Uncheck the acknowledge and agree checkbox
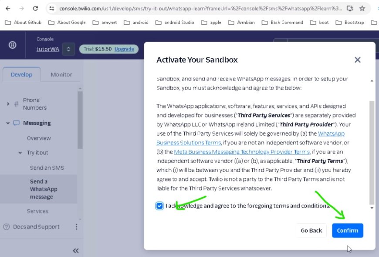Viewport: 379px width, 257px height. (x=159, y=206)
